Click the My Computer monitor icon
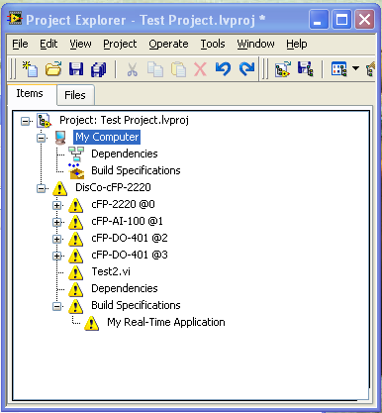382x413 pixels. point(60,138)
